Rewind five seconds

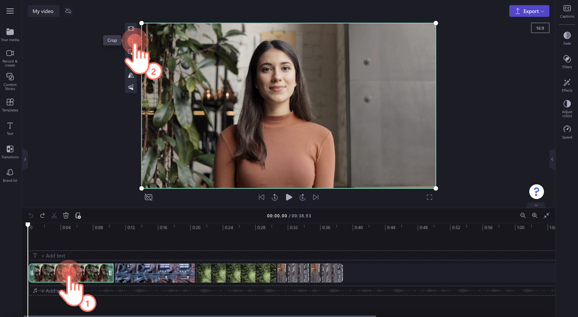[x=275, y=197]
